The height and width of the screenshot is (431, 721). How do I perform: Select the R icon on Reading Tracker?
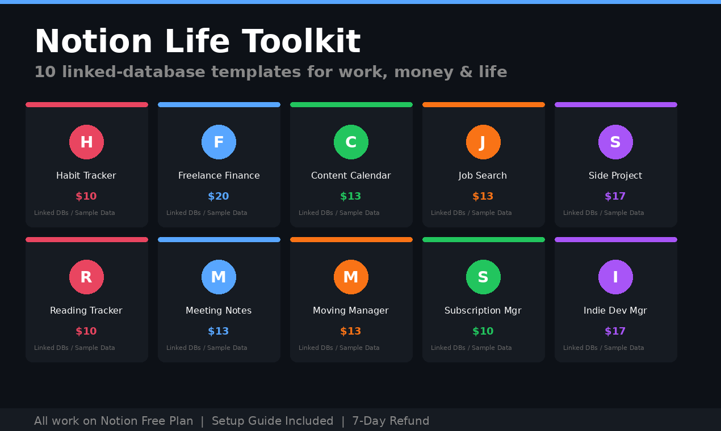(86, 277)
